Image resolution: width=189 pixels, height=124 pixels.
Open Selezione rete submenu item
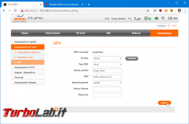pos(28,57)
